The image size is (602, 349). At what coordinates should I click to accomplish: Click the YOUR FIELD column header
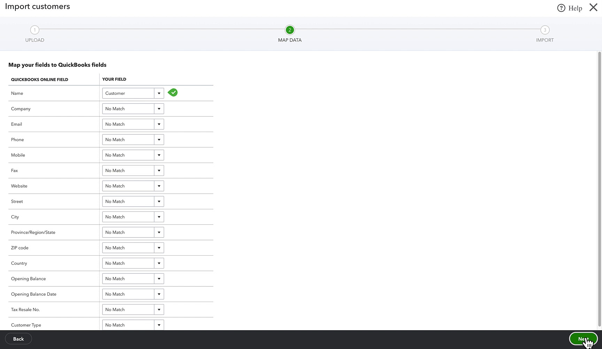(x=114, y=79)
